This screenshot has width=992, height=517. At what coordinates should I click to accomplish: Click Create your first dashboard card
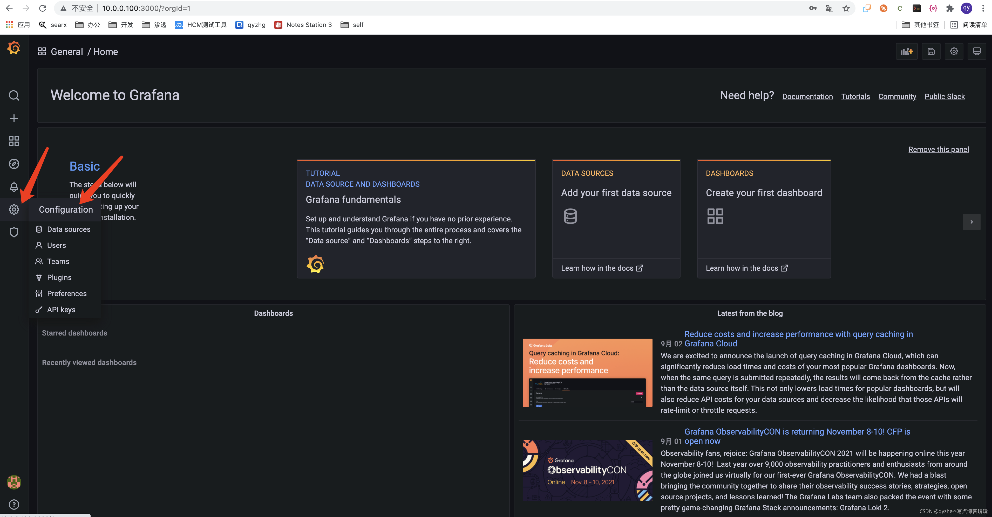764,219
